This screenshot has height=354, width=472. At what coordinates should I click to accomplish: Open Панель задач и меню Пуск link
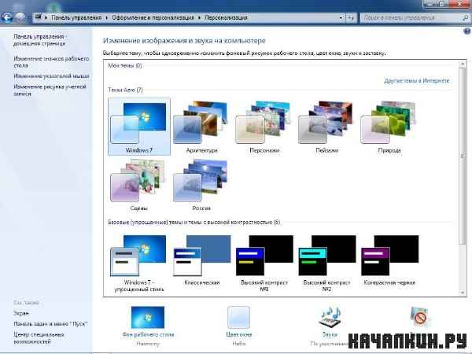(50, 324)
